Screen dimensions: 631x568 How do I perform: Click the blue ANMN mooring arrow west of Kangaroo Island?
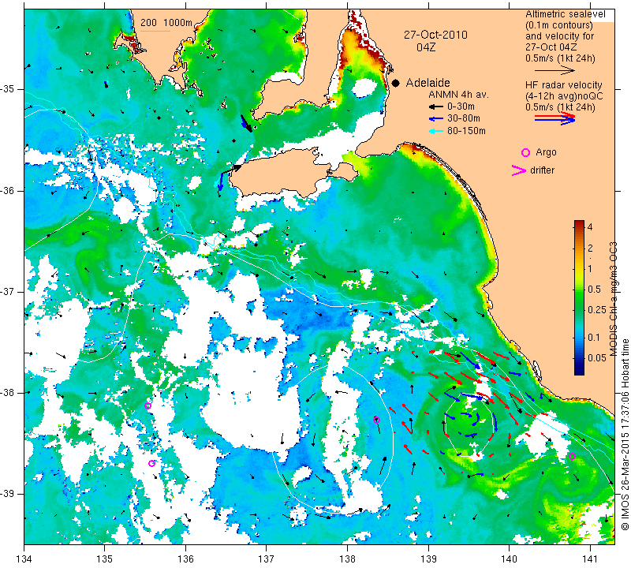pyautogui.click(x=221, y=182)
